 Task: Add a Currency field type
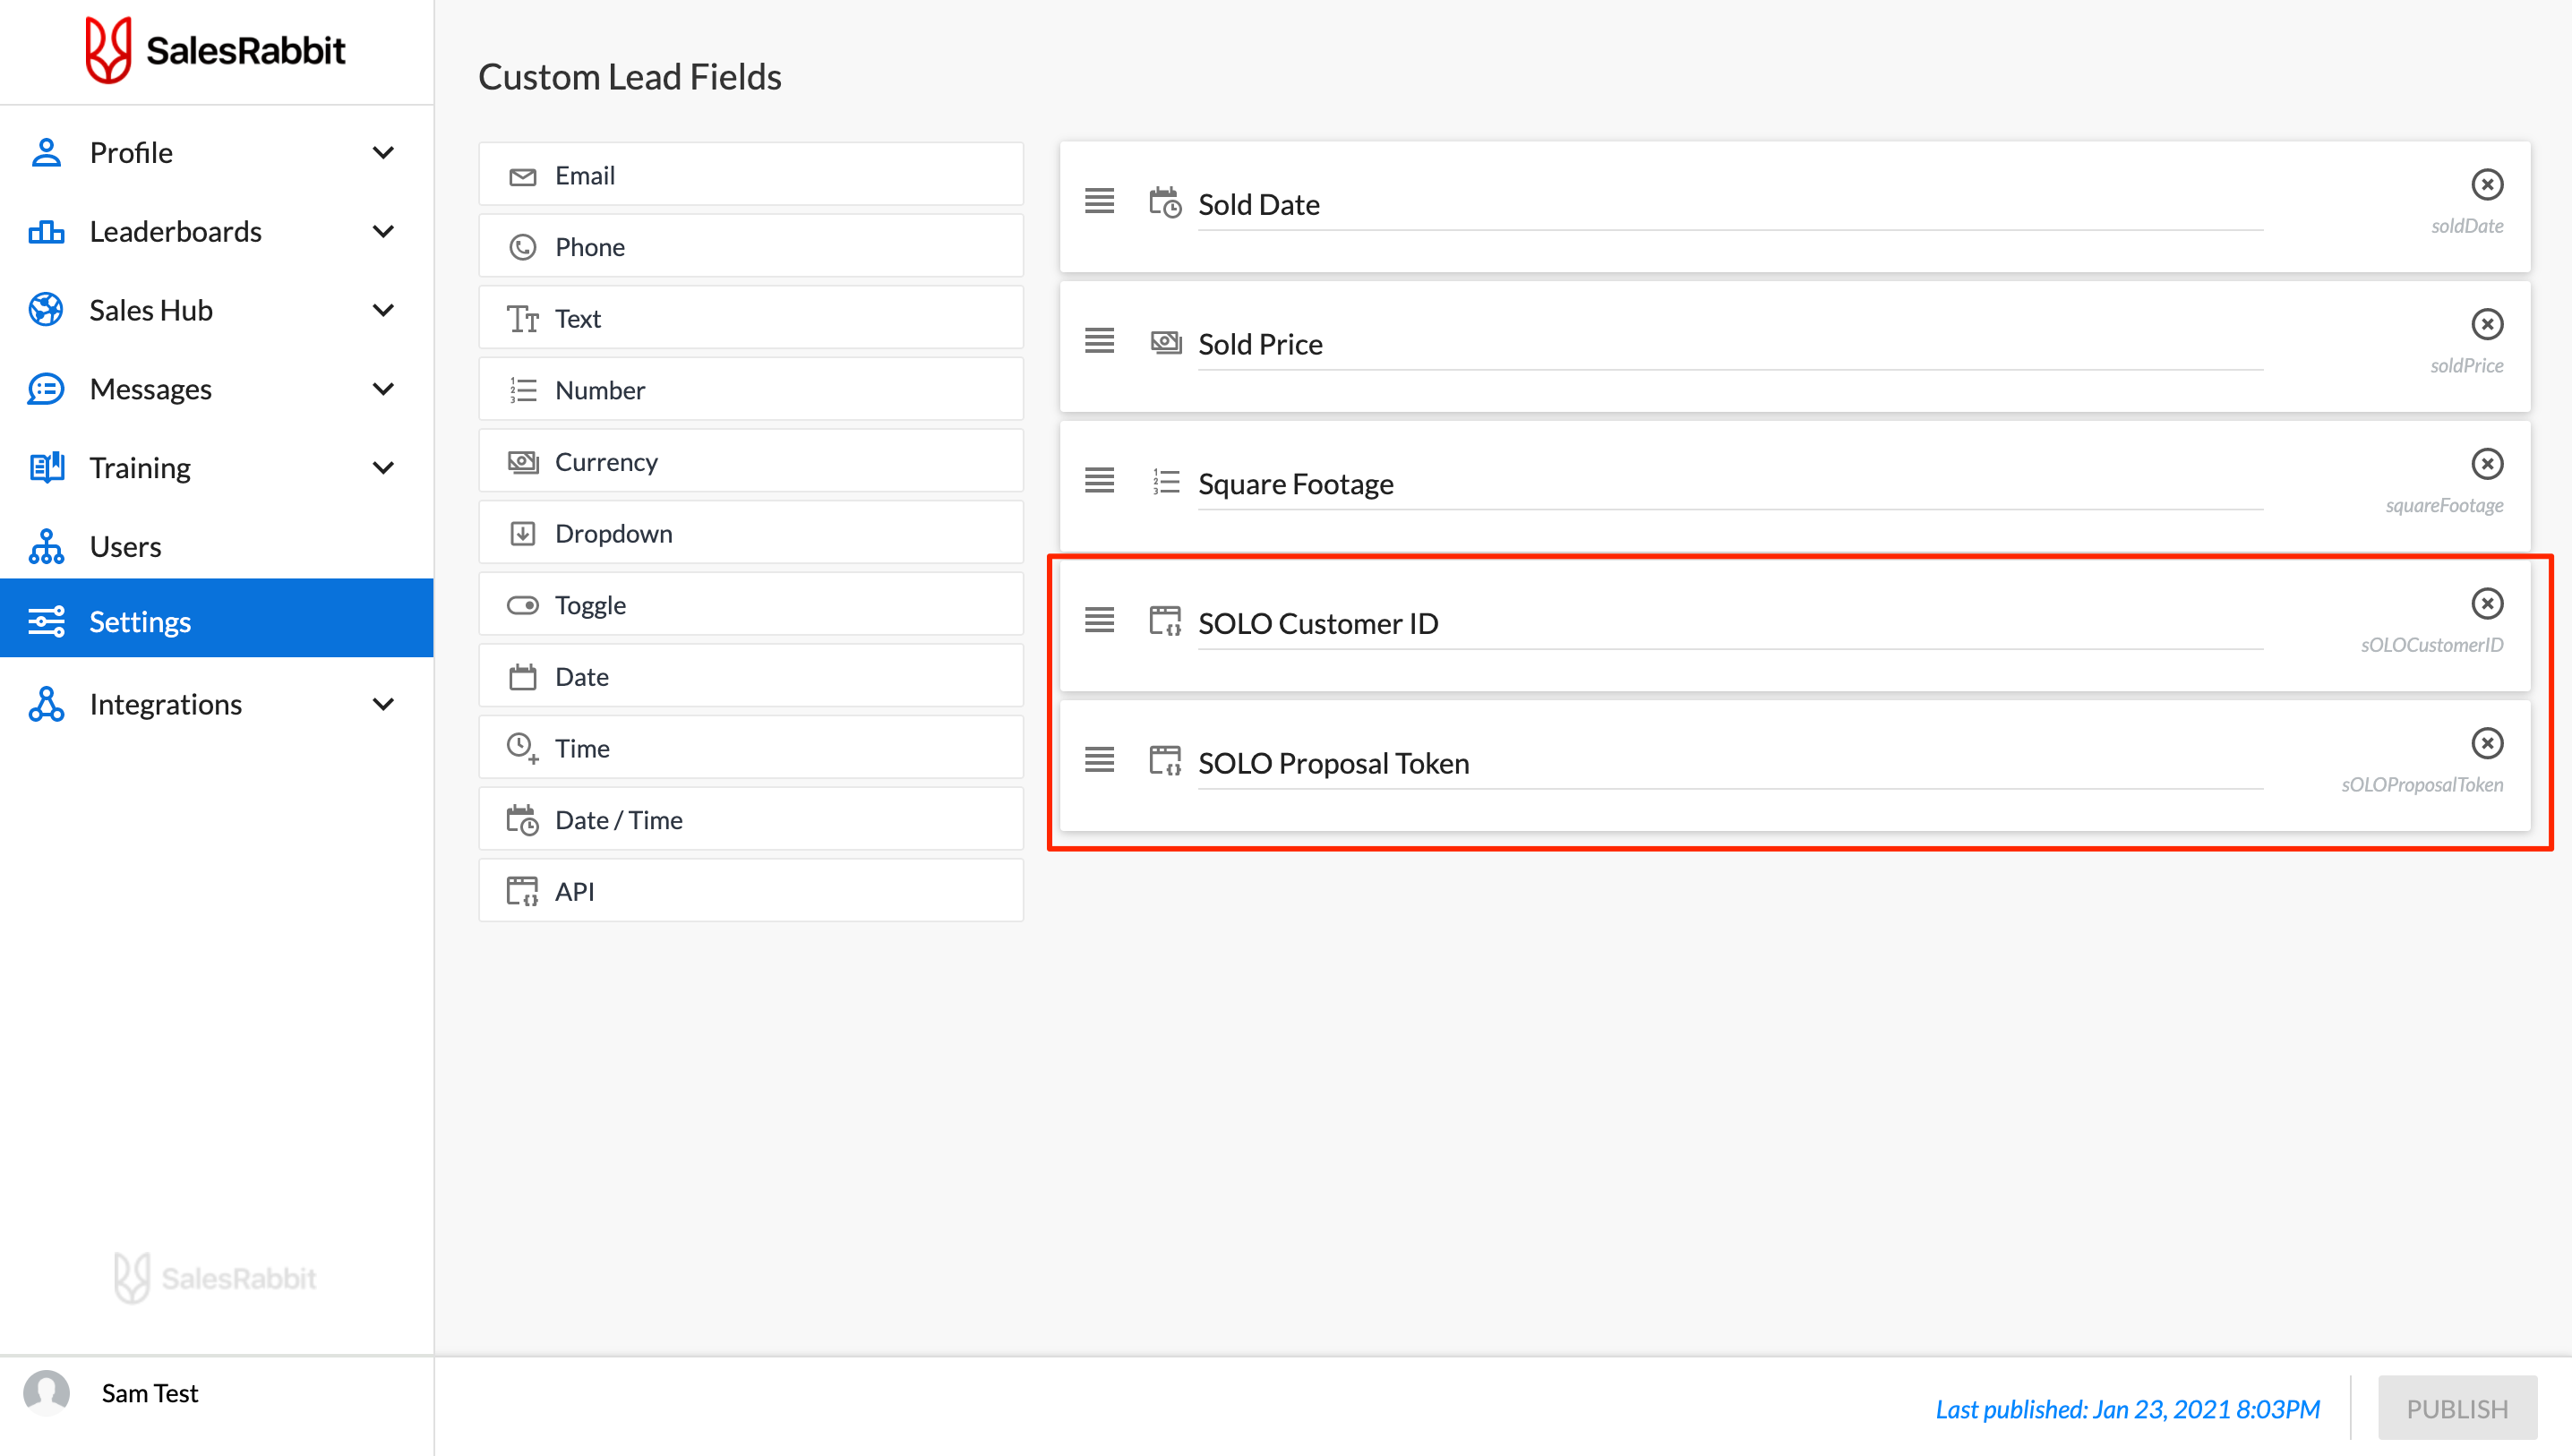[751, 461]
